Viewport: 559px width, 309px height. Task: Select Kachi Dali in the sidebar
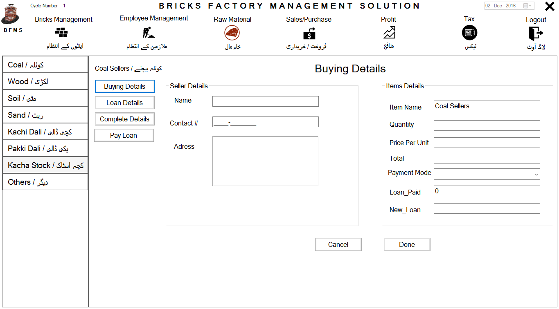45,132
